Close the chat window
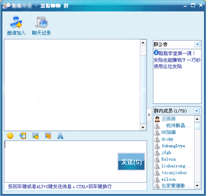Viewport: 206px width, 196px height. pos(201,5)
